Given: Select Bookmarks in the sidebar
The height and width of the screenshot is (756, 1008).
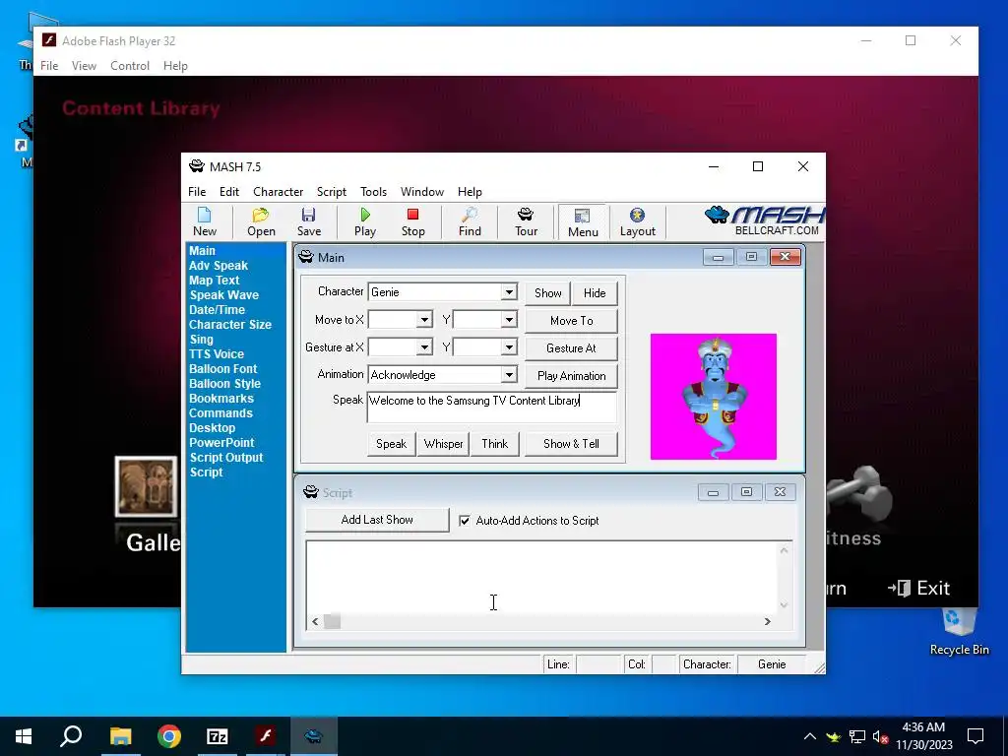Looking at the screenshot, I should (221, 399).
